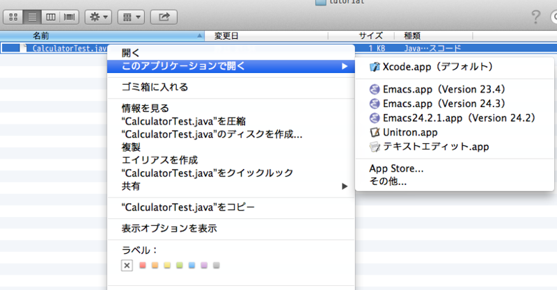Choose 表示オプションを表示 menu item
The height and width of the screenshot is (290, 557).
[231, 228]
